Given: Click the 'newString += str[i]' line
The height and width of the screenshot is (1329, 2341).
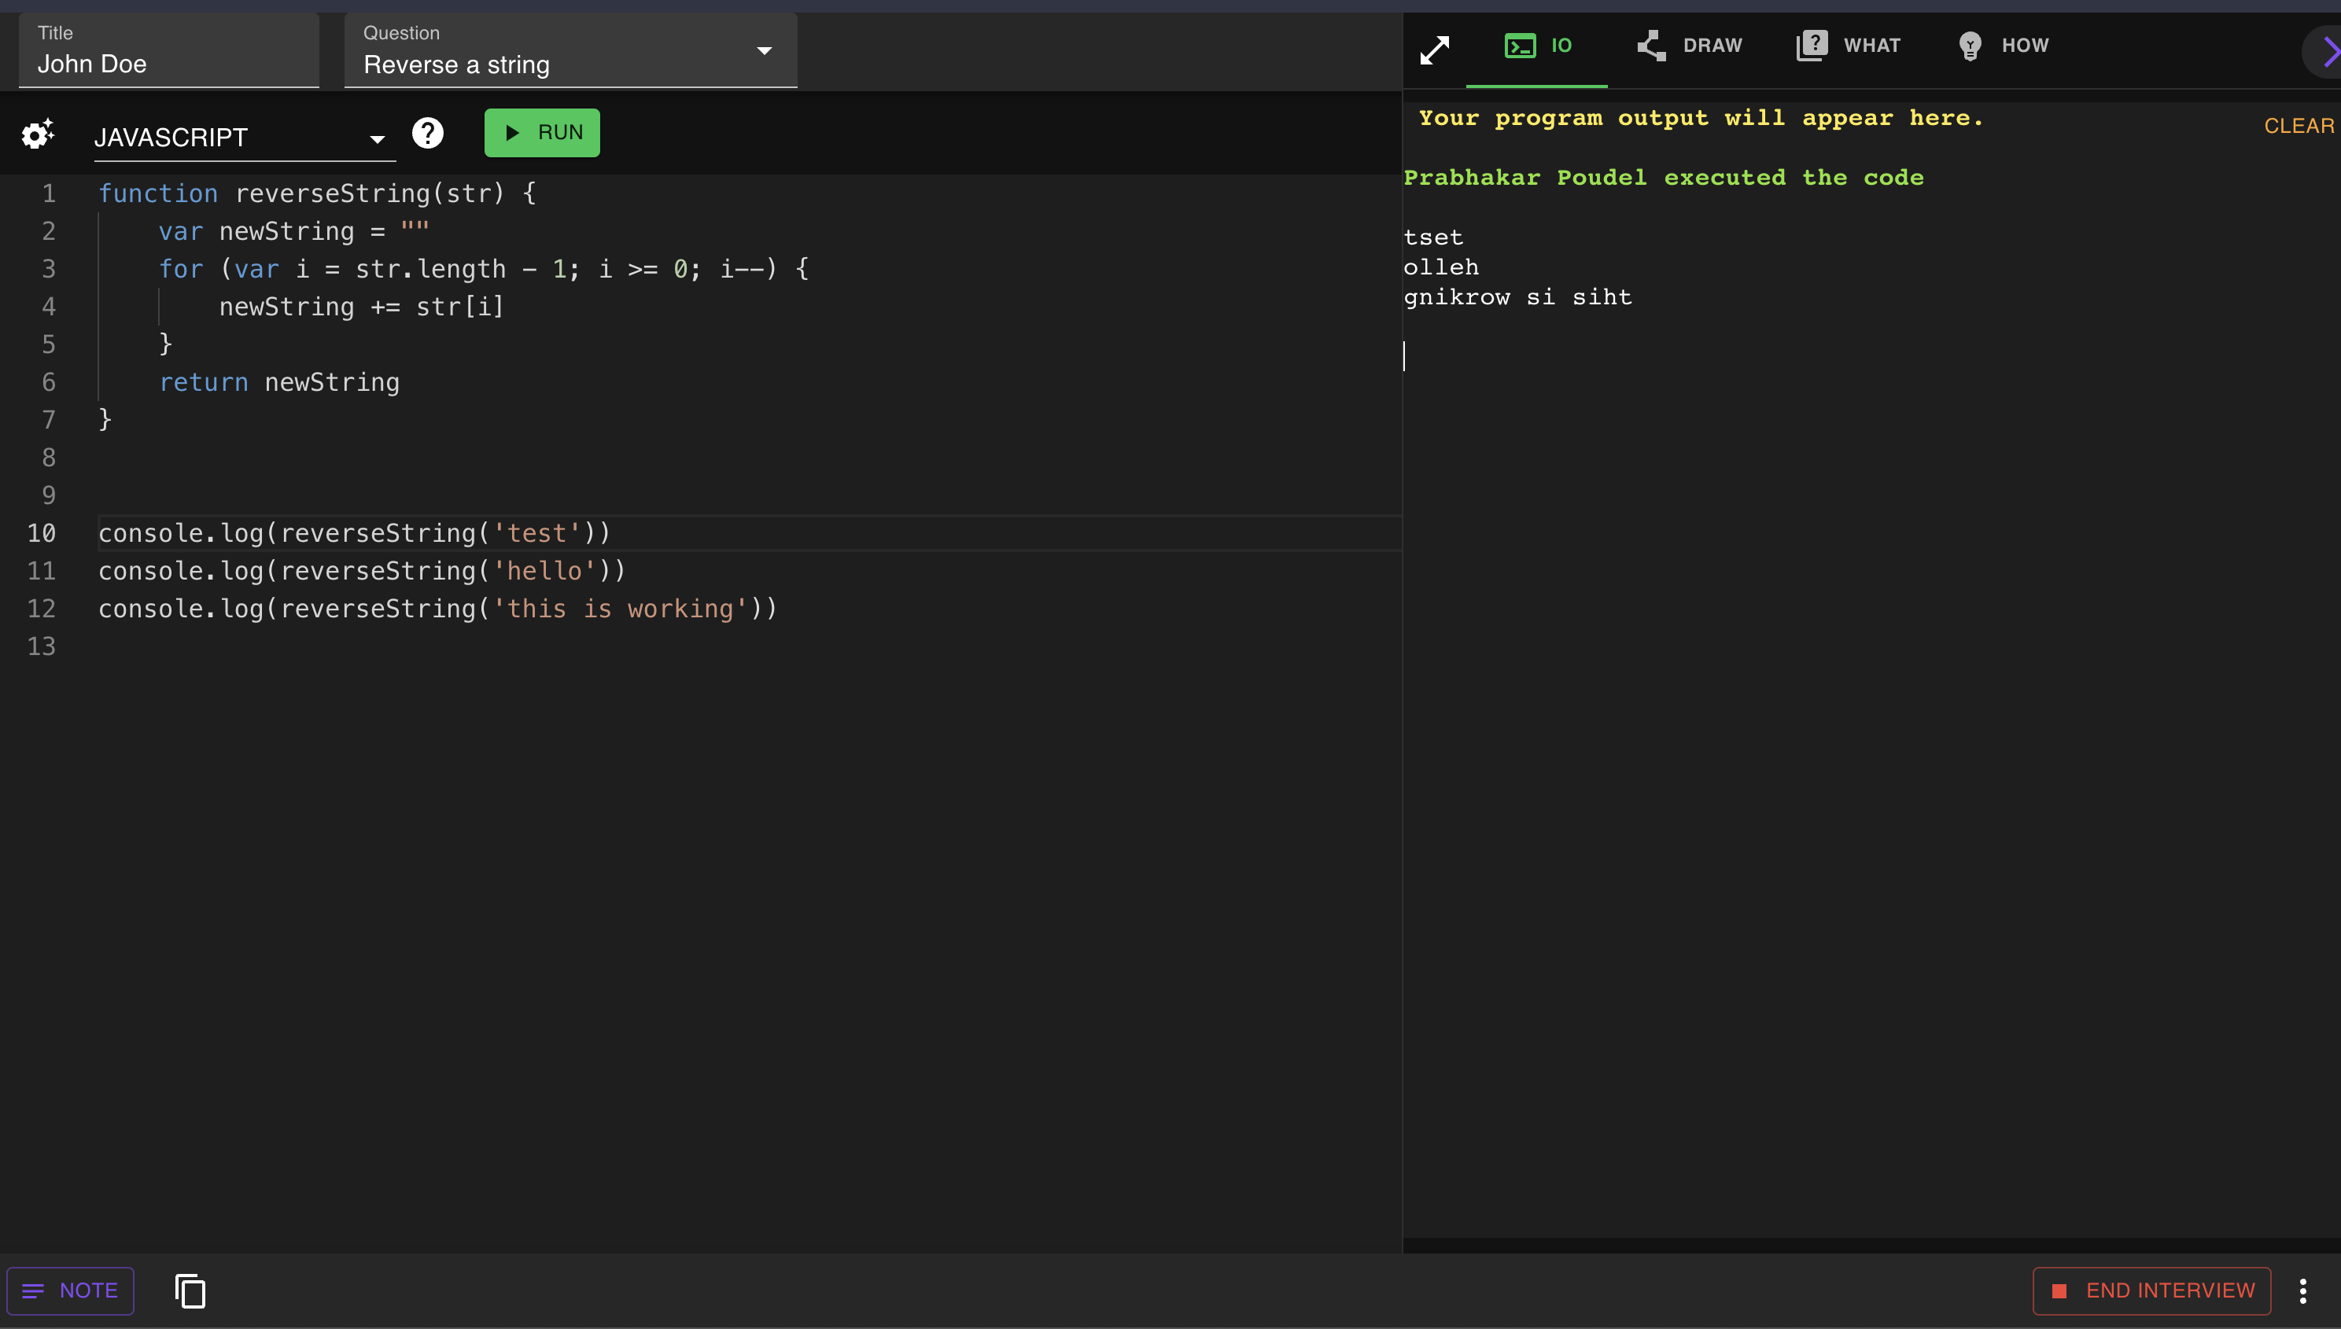Looking at the screenshot, I should [x=362, y=307].
